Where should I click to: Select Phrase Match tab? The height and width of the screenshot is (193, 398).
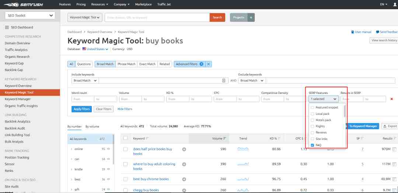(x=126, y=64)
